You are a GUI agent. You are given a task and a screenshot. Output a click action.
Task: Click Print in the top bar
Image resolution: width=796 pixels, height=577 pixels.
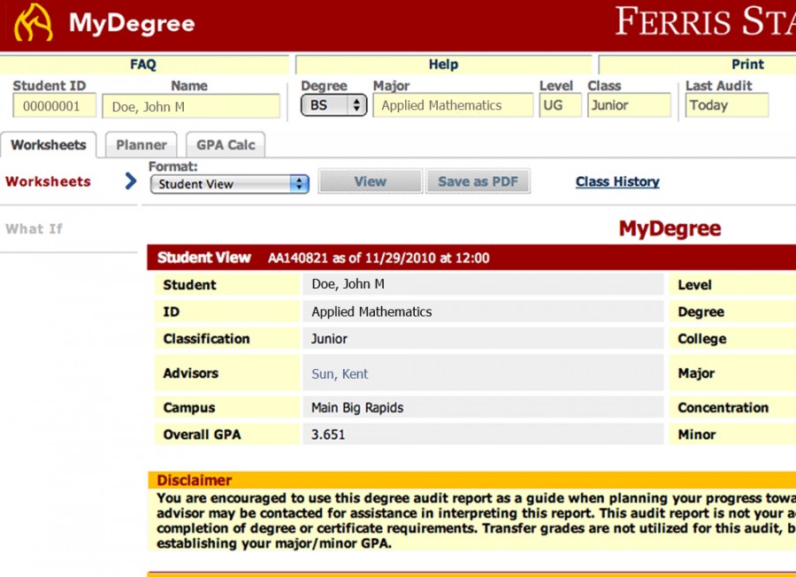tap(747, 65)
